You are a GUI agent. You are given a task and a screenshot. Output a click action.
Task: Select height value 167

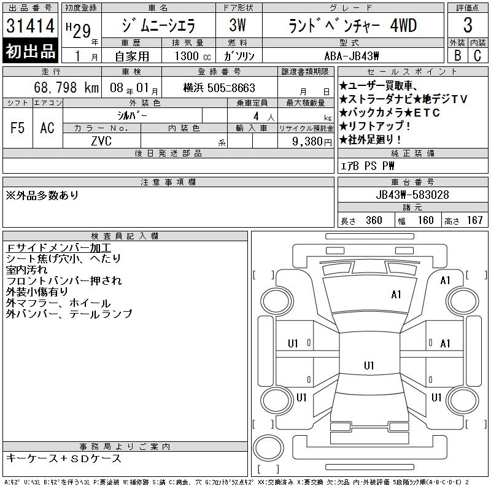(x=474, y=220)
